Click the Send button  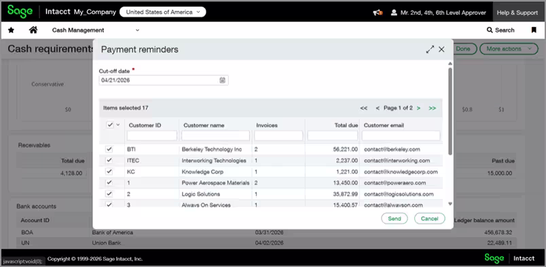coord(394,218)
